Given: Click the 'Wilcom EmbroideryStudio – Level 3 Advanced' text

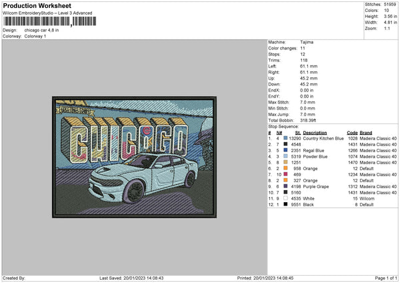Looking at the screenshot, I should coord(47,13).
